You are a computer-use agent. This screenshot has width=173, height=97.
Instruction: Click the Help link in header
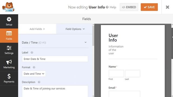pyautogui.click(x=113, y=7)
